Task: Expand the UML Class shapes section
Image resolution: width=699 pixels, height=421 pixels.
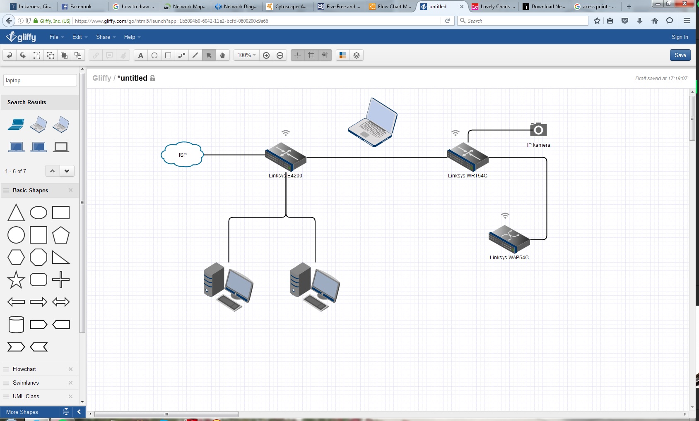Action: (26, 396)
